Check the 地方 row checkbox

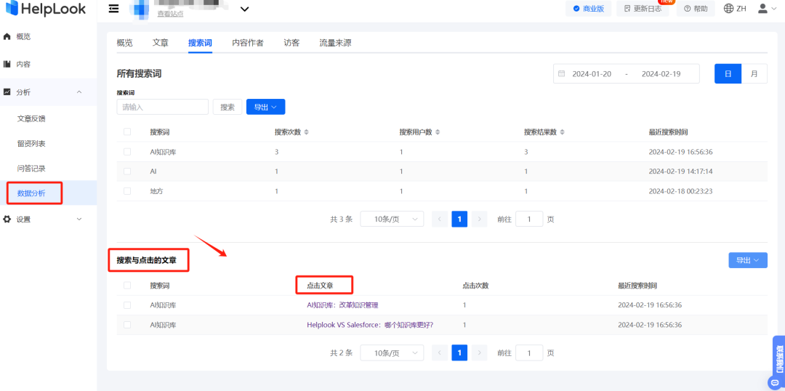coord(127,190)
